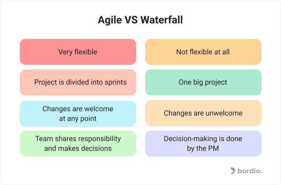
Task: Click the word 'unwelcome'
Action: pyautogui.click(x=224, y=113)
